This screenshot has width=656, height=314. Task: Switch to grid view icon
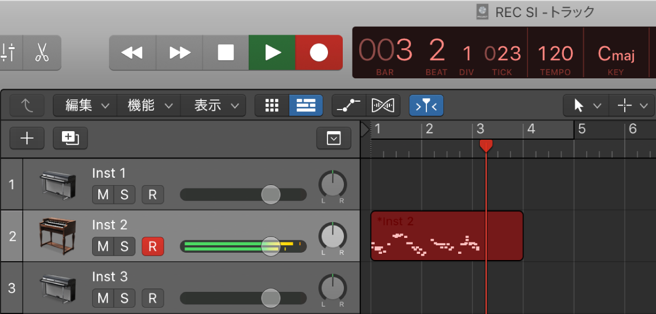click(x=272, y=106)
